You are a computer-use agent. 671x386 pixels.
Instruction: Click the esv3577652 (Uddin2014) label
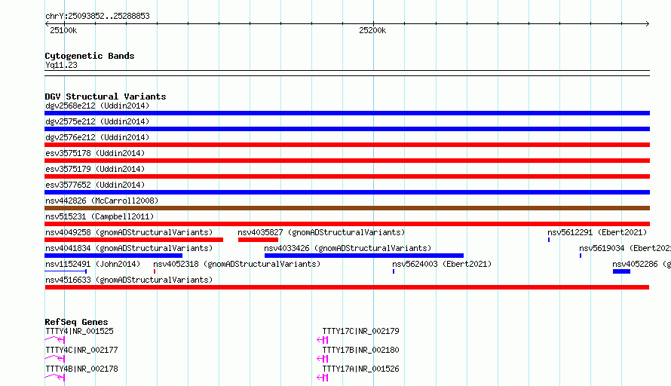pos(95,185)
